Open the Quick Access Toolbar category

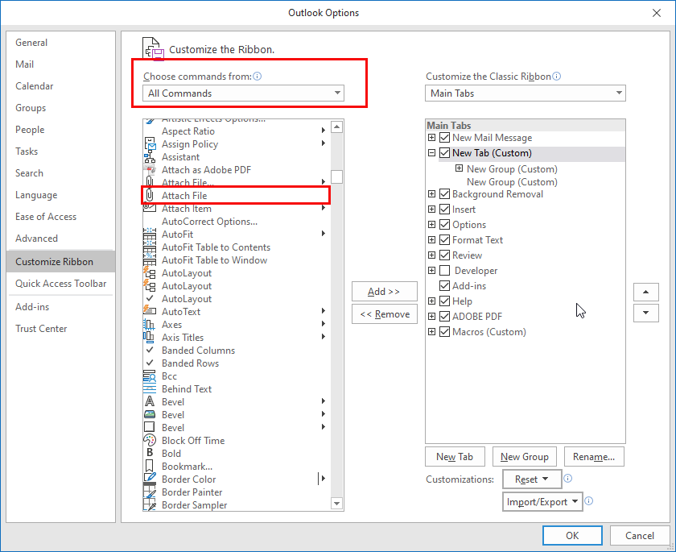[x=61, y=284]
